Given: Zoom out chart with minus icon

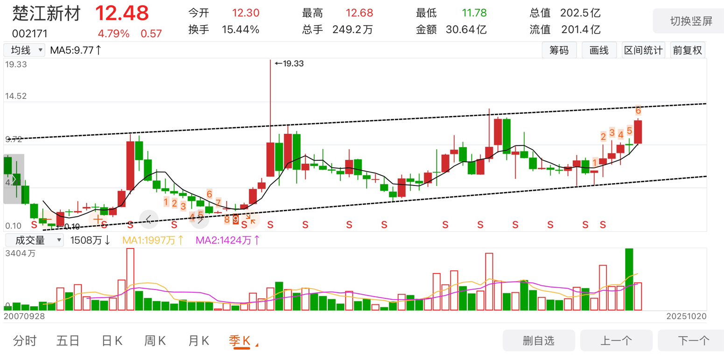Looking at the screenshot, I should coord(46,219).
